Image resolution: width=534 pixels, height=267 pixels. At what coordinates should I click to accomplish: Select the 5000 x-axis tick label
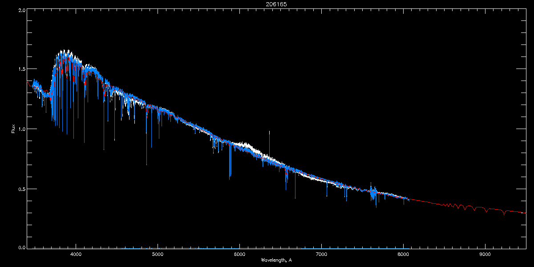coord(158,254)
